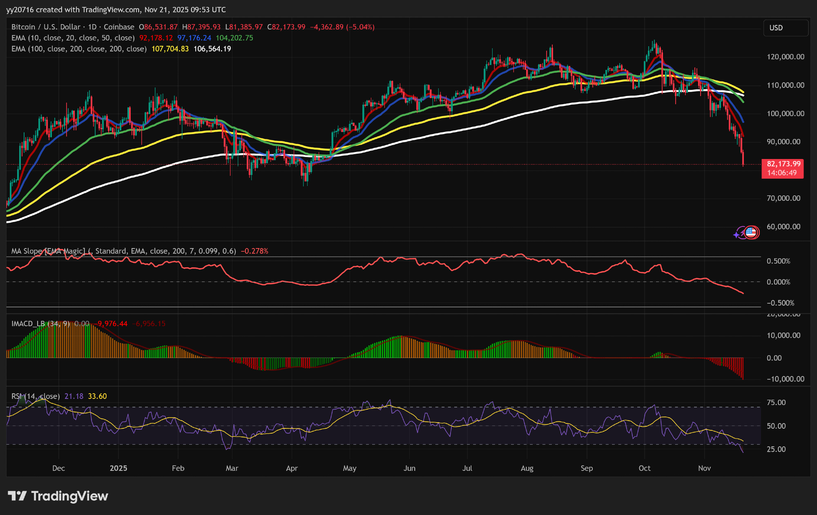Select the EMA (100, close, 200) indicator legend
817x515 pixels.
[x=78, y=49]
